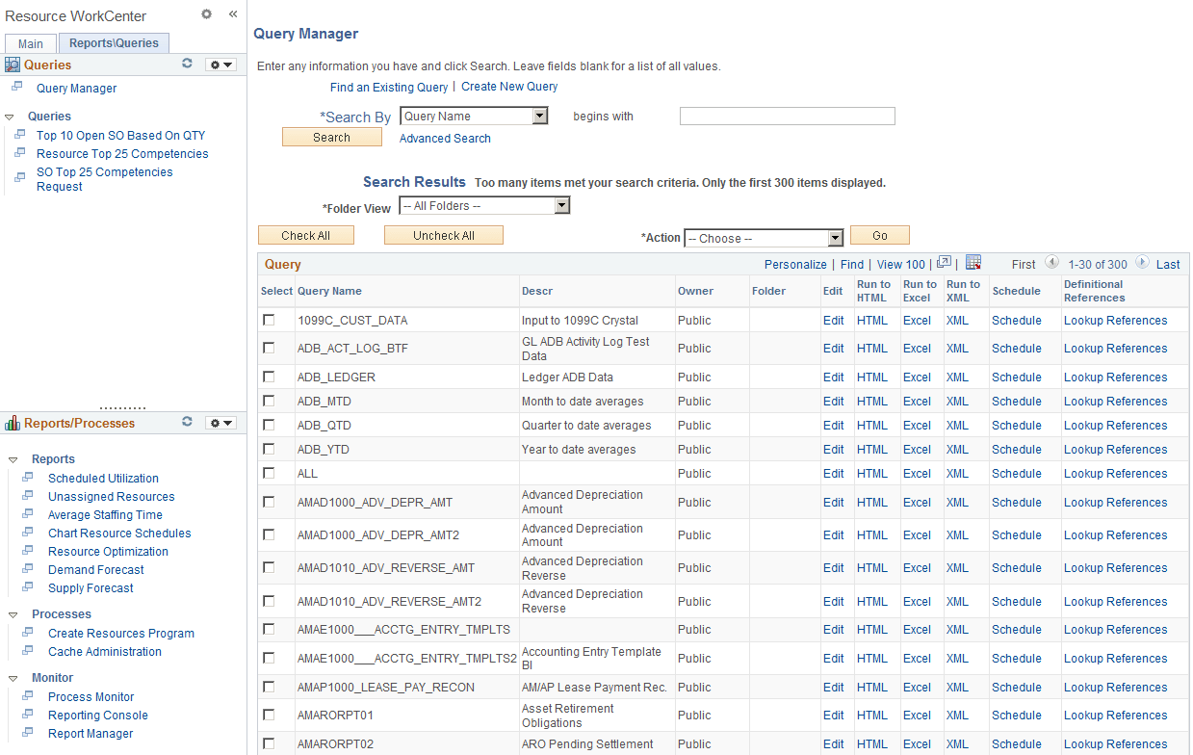Screen dimensions: 1193x755
Task: Open the Create New Query link
Action: pyautogui.click(x=509, y=87)
